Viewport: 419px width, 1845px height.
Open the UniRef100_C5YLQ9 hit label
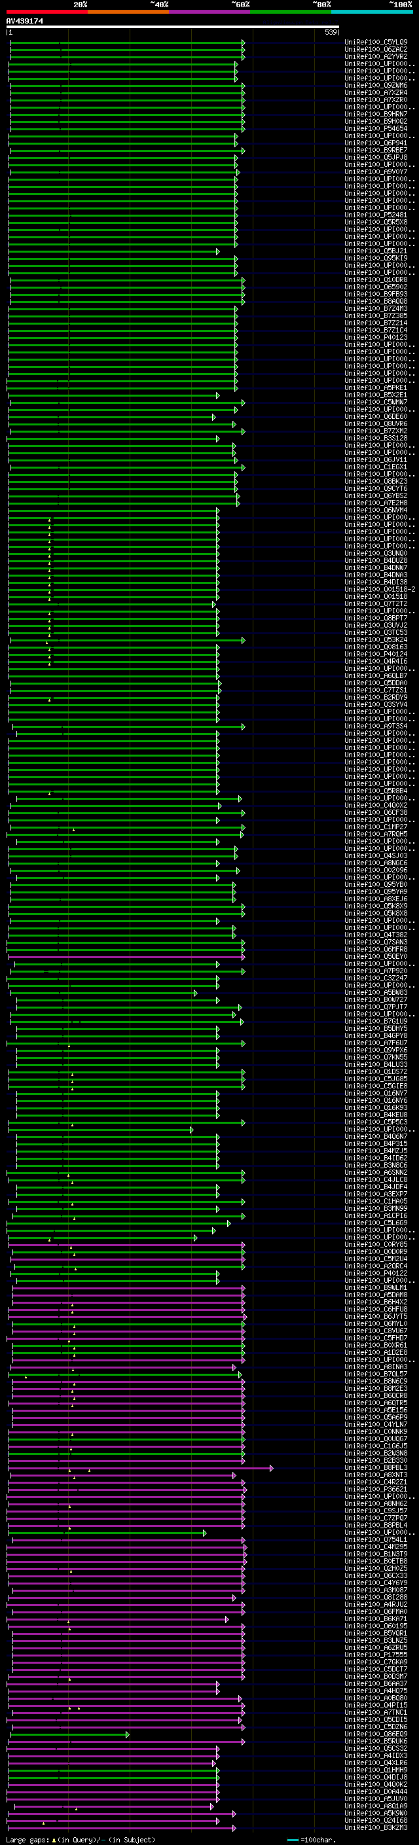(x=375, y=43)
